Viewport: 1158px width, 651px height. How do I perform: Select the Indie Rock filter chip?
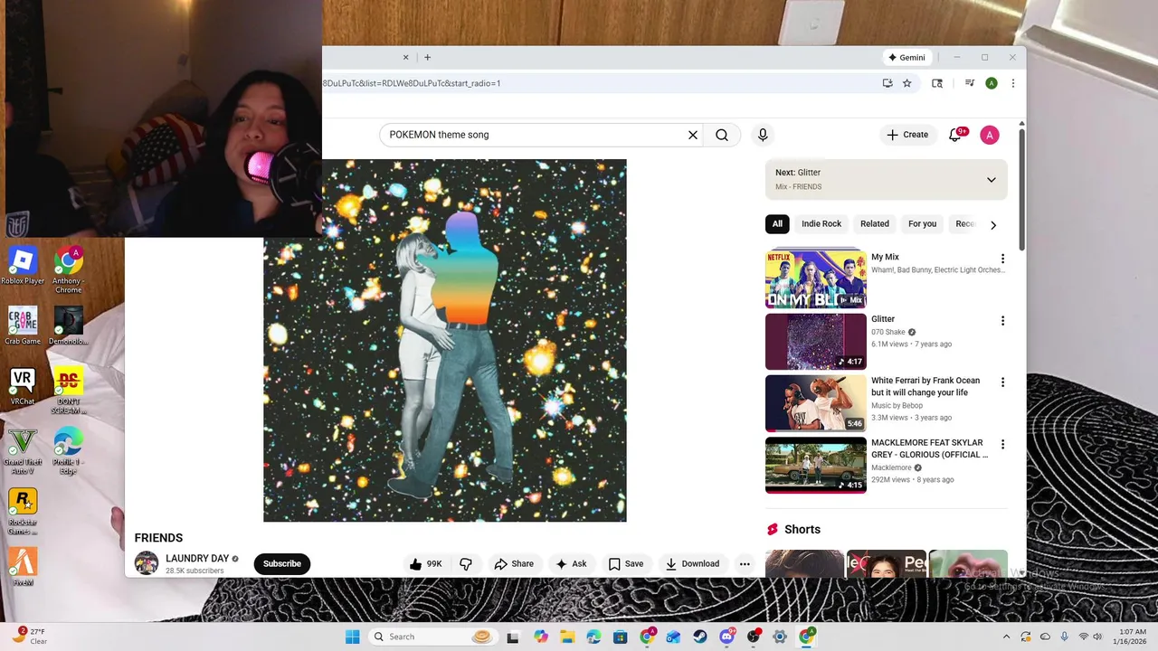[x=821, y=224]
